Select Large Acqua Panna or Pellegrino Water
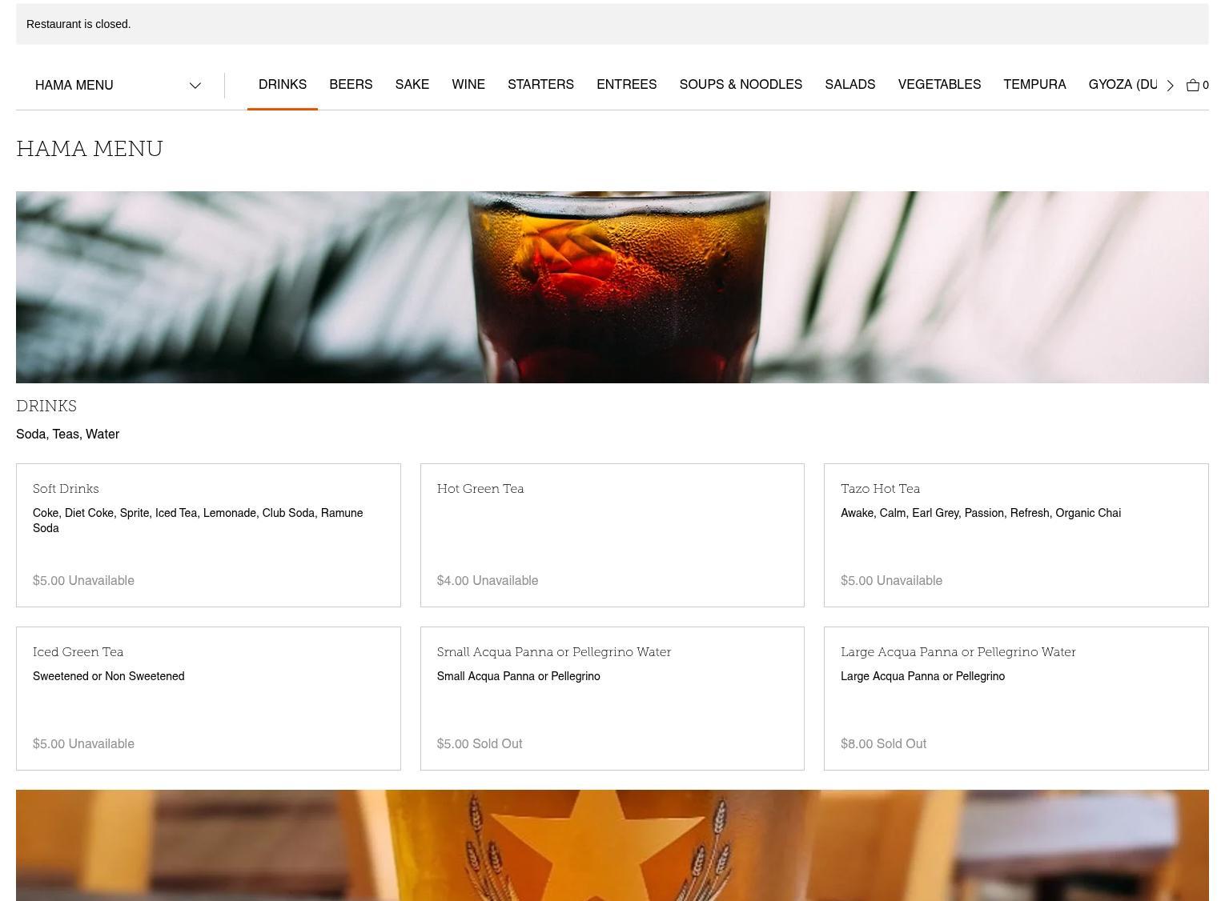1225x901 pixels. coord(1015,698)
